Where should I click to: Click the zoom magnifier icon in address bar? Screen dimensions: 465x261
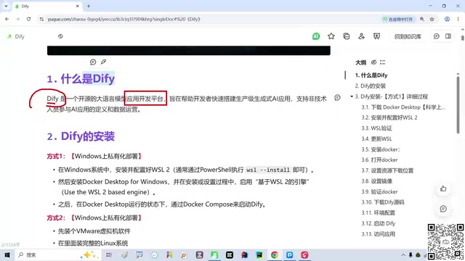(422, 19)
